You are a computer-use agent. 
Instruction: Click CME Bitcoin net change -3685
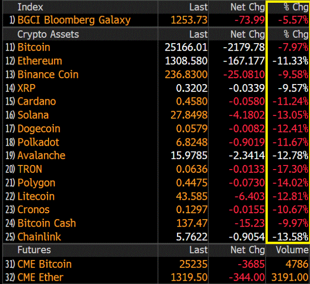(x=251, y=264)
